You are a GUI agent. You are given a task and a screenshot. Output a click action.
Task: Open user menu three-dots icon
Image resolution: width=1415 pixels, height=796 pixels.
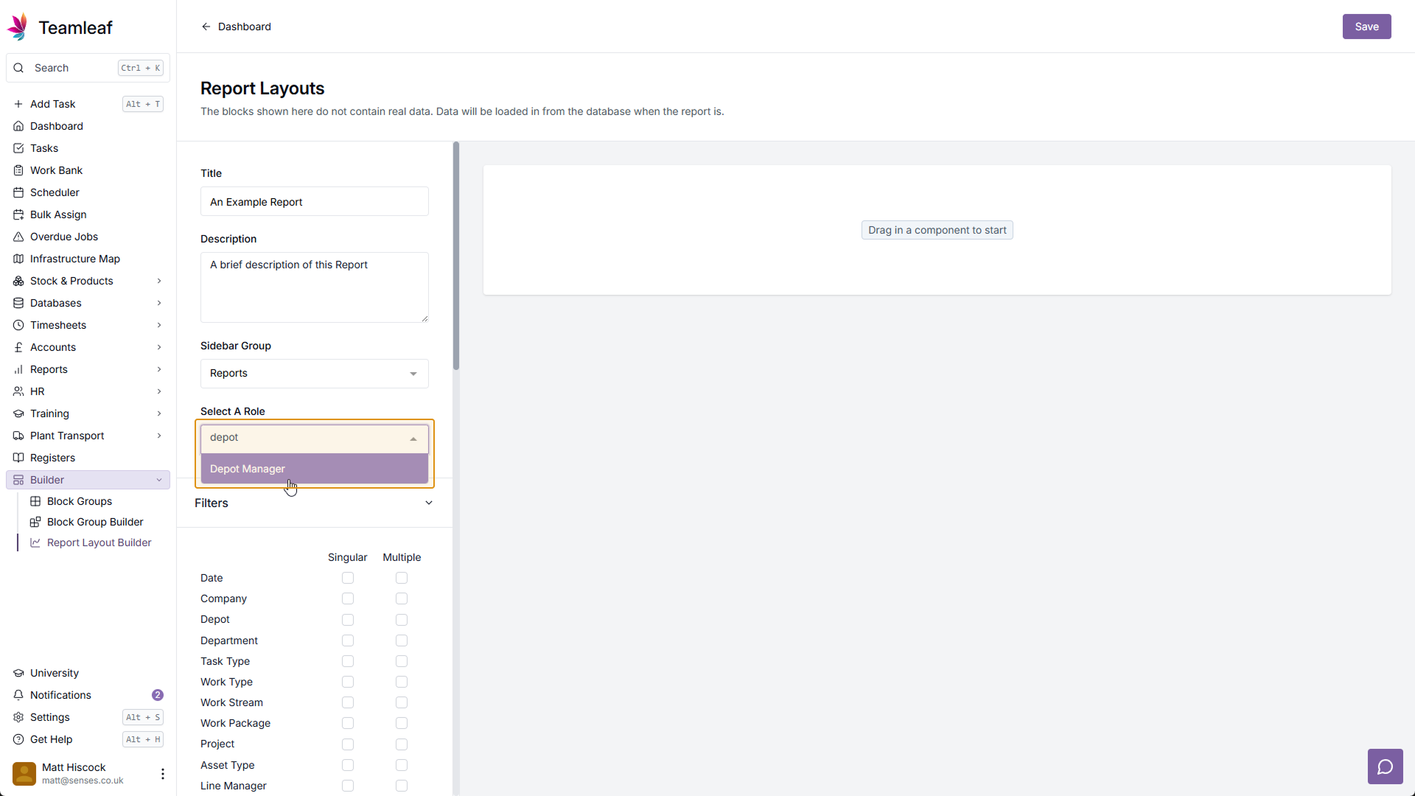coord(162,773)
